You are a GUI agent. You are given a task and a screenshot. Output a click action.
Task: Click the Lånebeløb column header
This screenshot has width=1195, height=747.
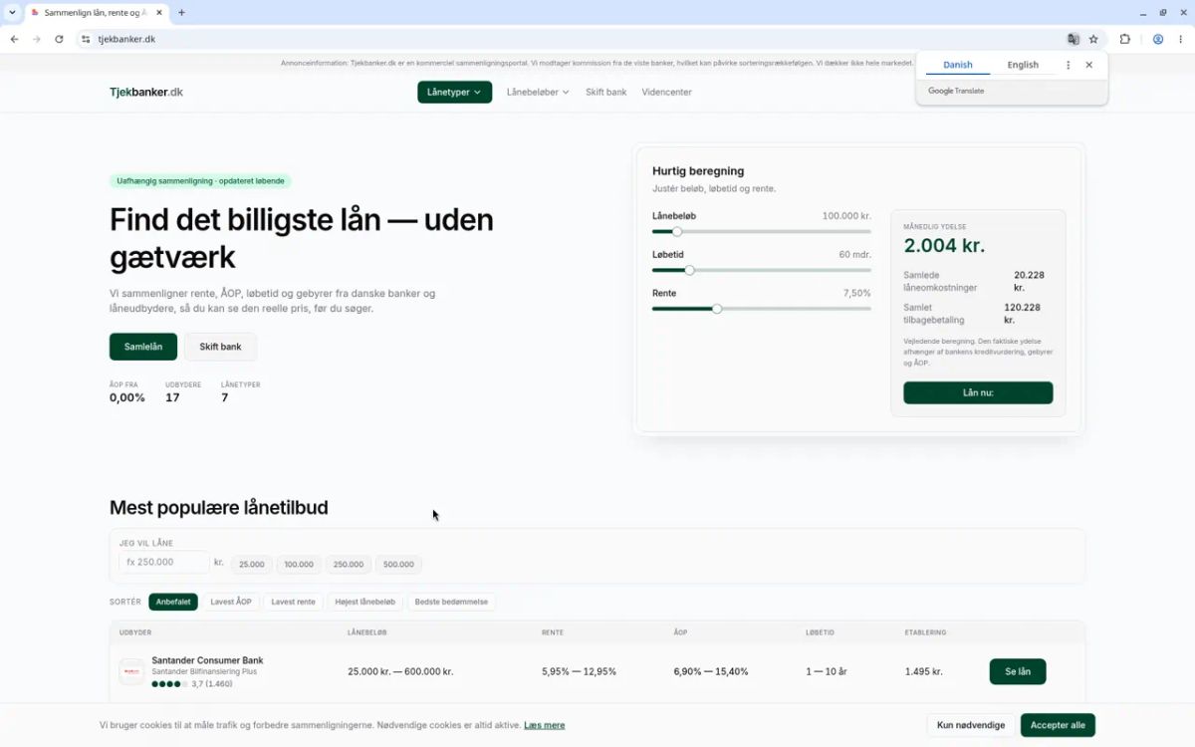coord(367,632)
